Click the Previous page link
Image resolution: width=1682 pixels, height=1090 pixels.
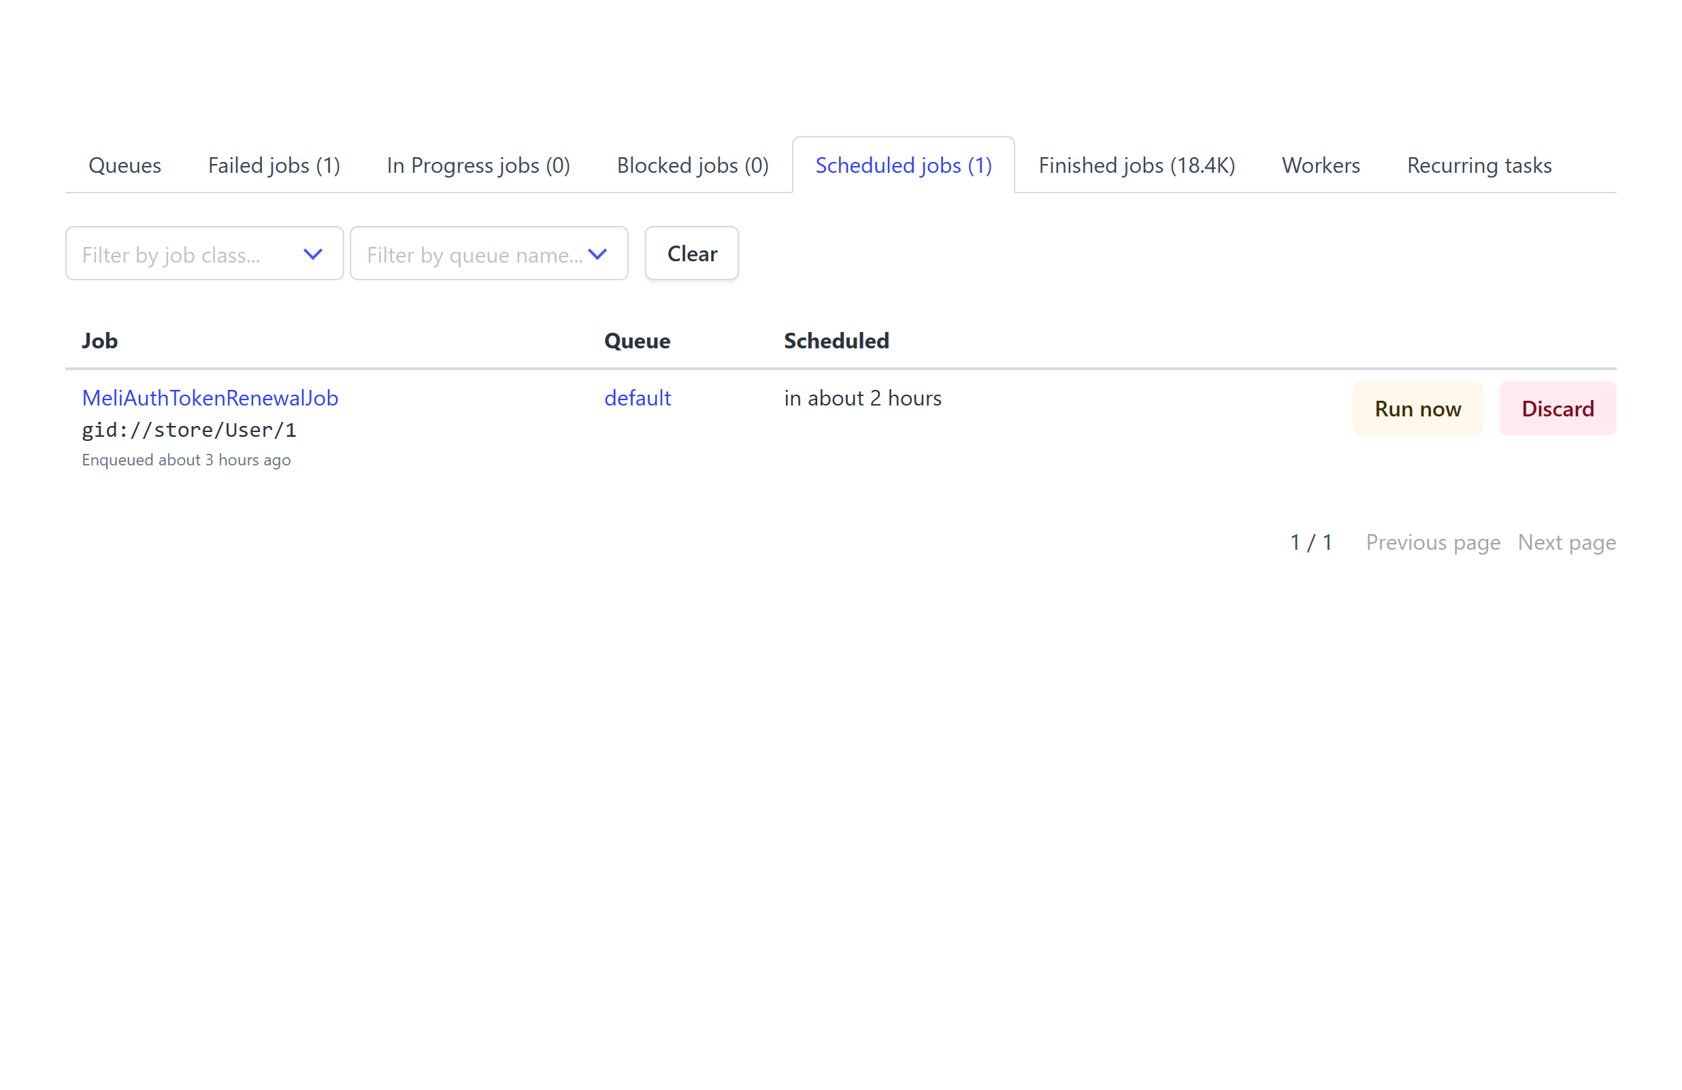(x=1432, y=542)
